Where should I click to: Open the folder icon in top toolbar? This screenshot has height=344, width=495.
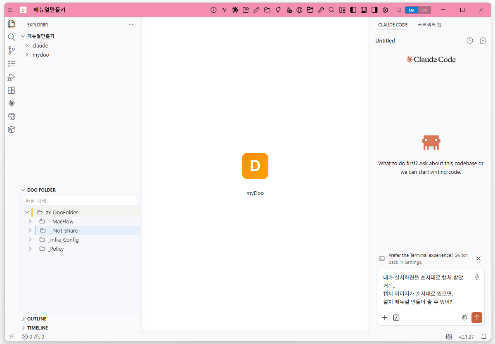coord(268,10)
